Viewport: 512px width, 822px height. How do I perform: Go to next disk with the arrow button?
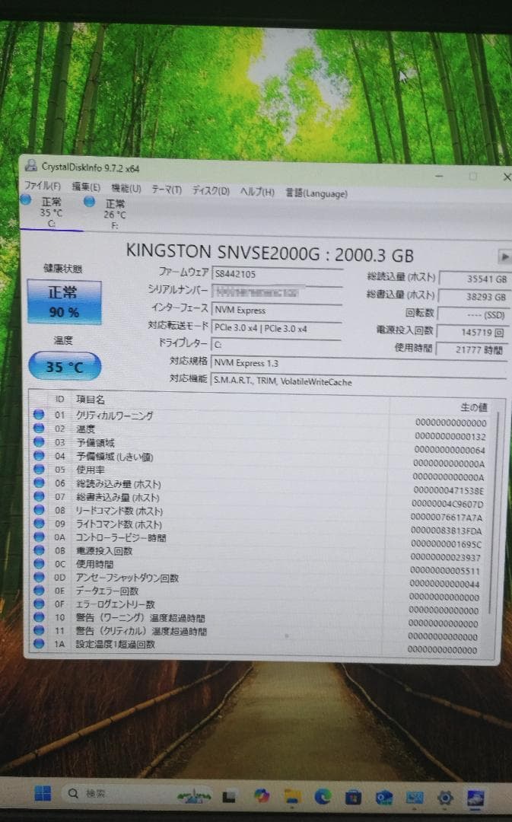point(504,256)
